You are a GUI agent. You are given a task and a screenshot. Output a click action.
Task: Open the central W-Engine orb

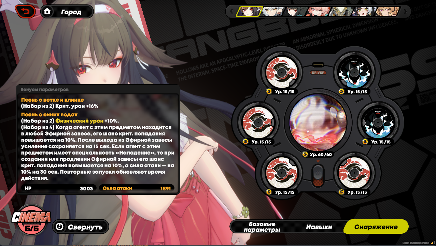coord(318,122)
